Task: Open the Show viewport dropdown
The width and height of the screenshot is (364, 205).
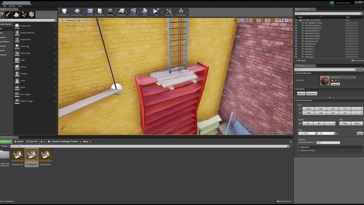Action: [x=88, y=20]
